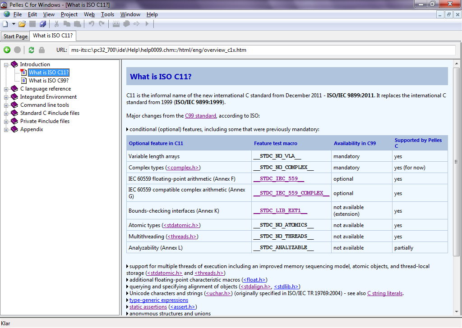Switch to the Start Page tab
The image size is (462, 328).
tap(15, 36)
